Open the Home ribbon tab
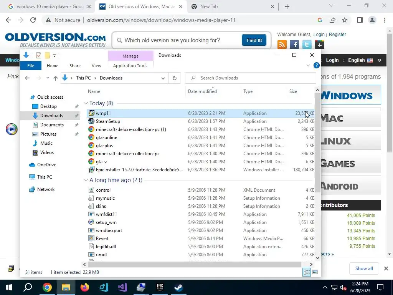This screenshot has height=295, width=393. click(x=52, y=65)
